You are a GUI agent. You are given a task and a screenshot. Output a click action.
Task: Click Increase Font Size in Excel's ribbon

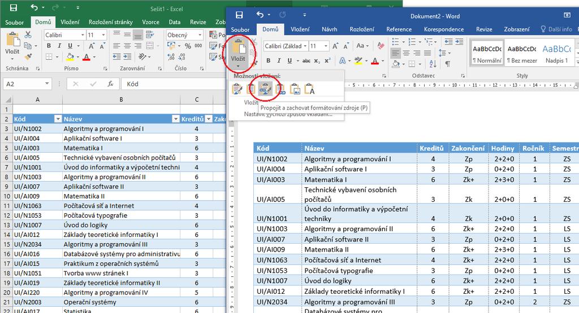[x=91, y=46]
